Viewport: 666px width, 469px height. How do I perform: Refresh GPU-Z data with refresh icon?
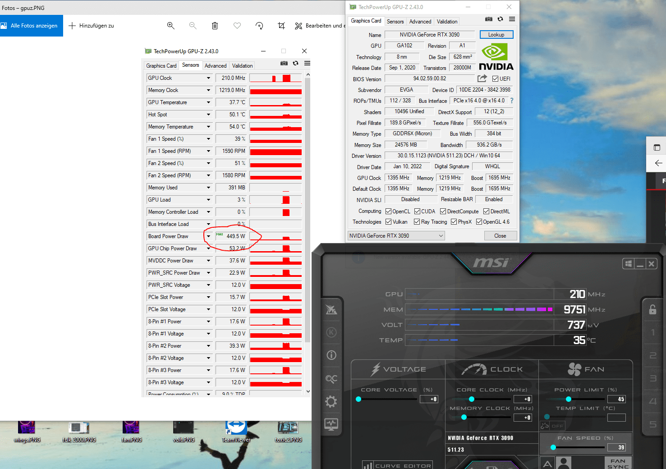point(500,19)
